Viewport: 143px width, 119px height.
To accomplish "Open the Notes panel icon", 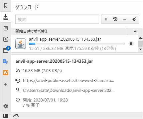I will coord(6,28).
